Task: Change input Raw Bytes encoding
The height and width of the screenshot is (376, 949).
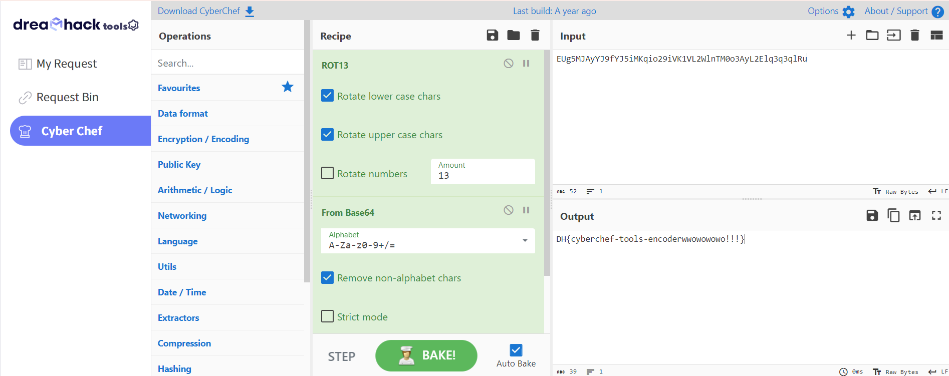Action: (x=896, y=191)
